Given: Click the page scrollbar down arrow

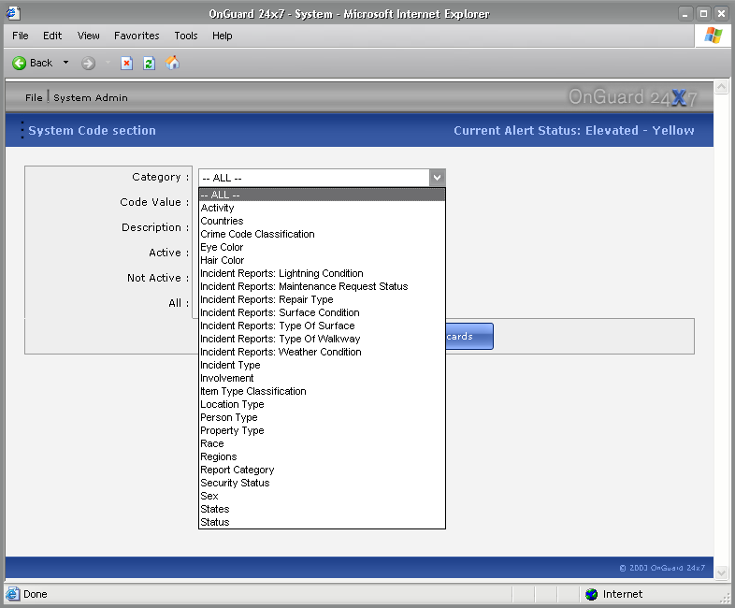Looking at the screenshot, I should tap(720, 572).
